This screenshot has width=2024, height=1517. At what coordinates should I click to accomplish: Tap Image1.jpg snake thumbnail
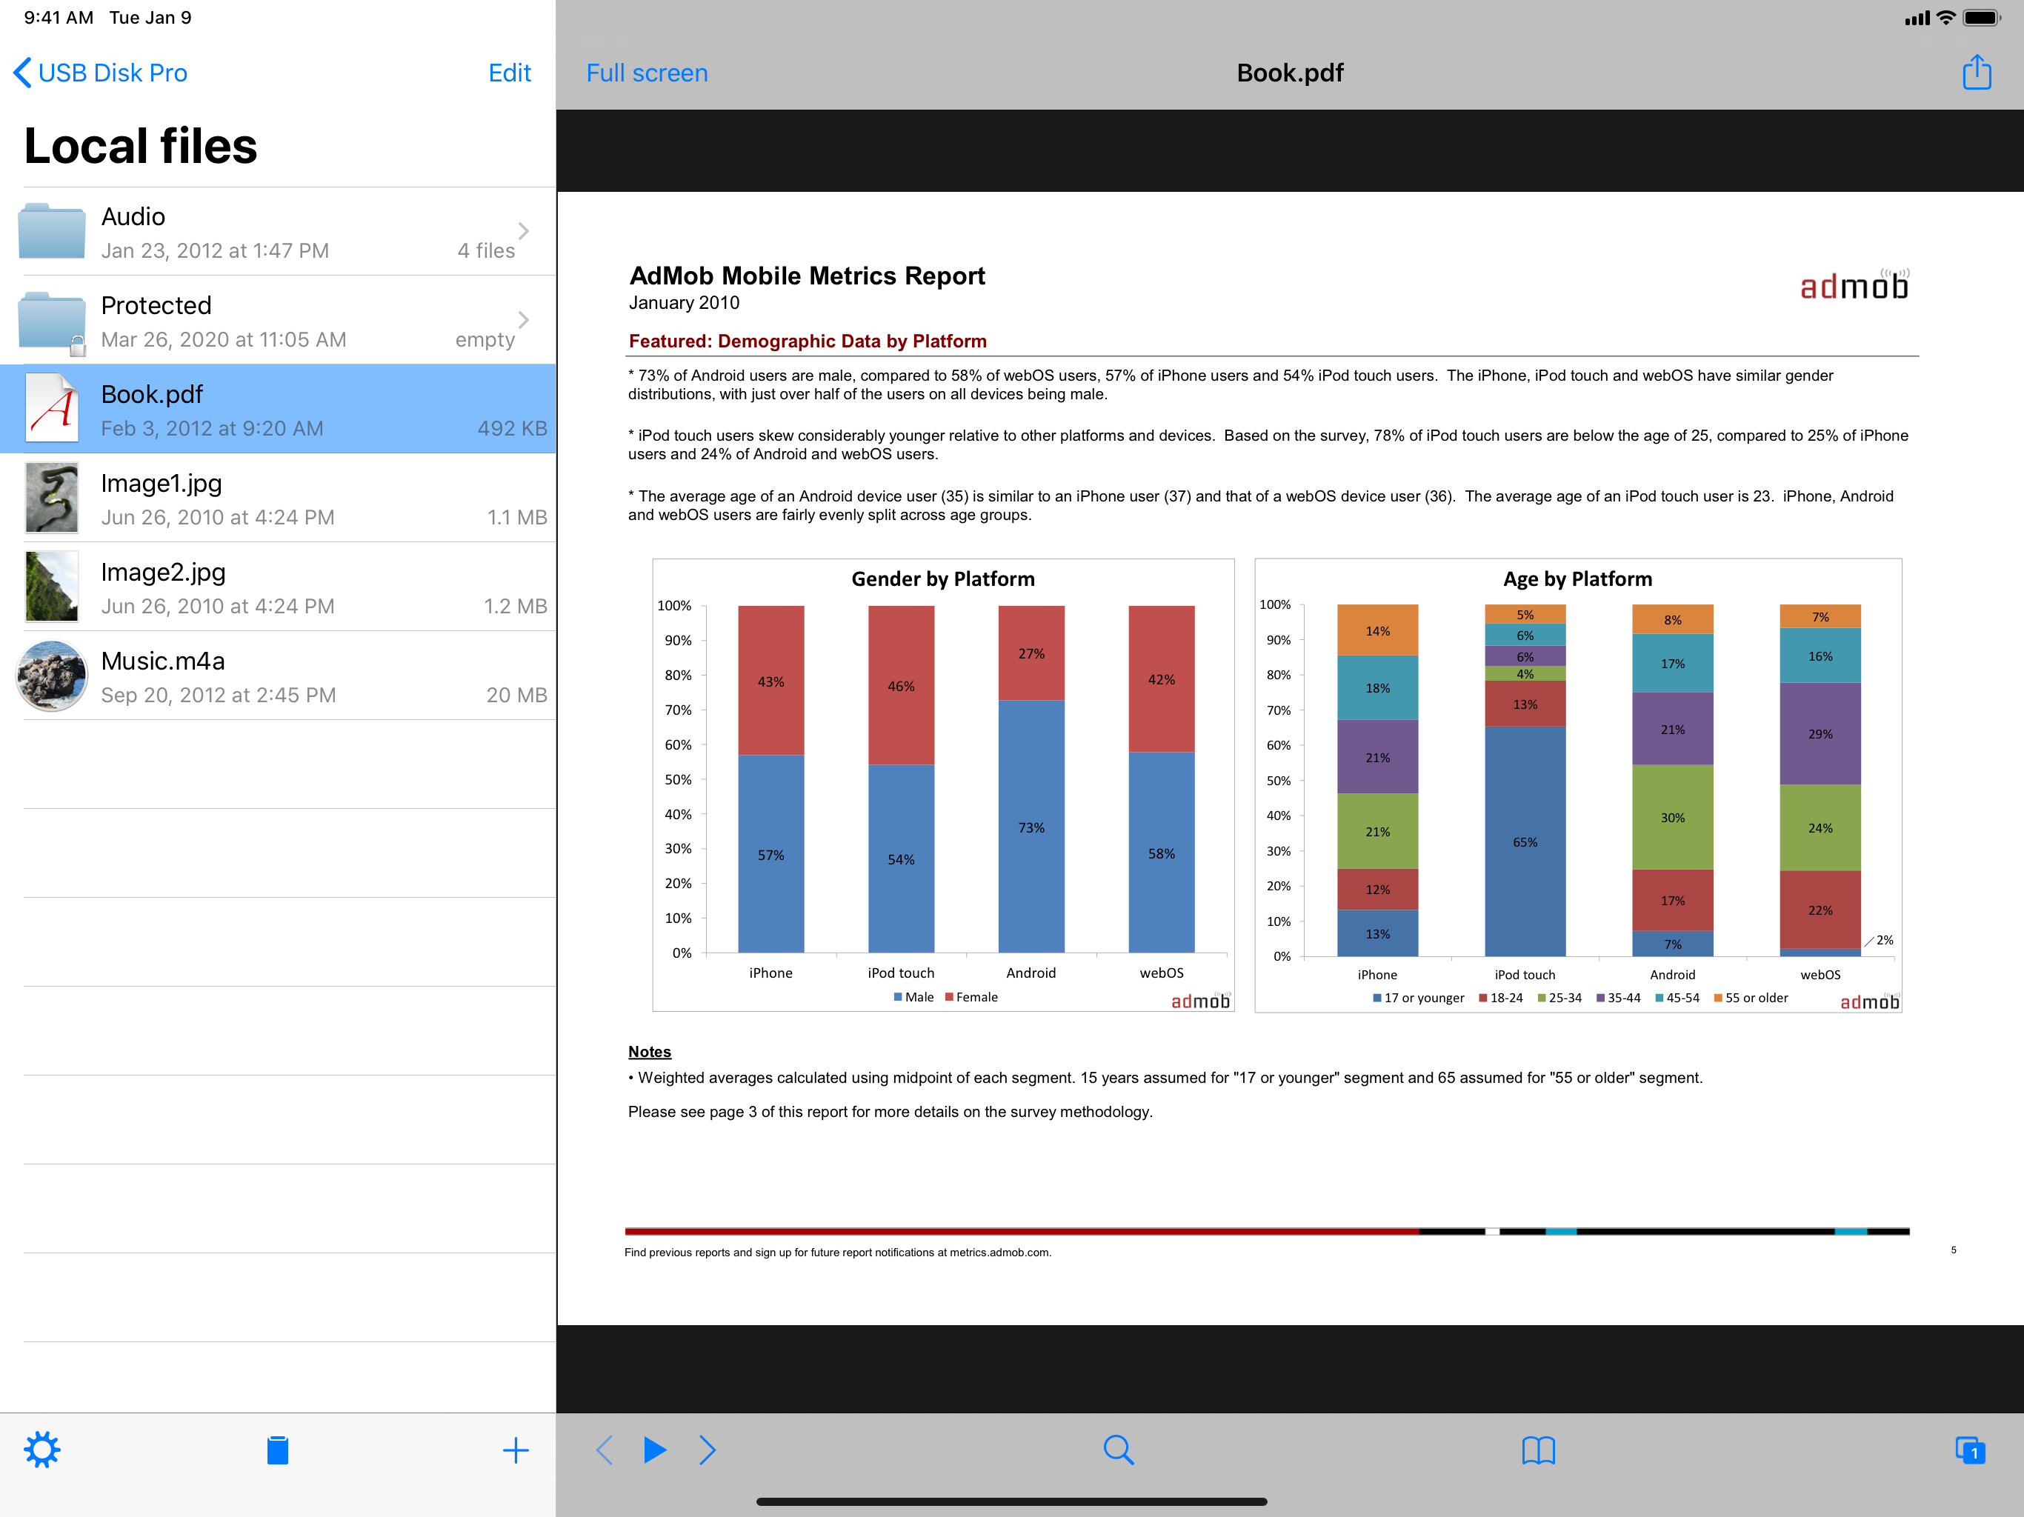pos(51,498)
